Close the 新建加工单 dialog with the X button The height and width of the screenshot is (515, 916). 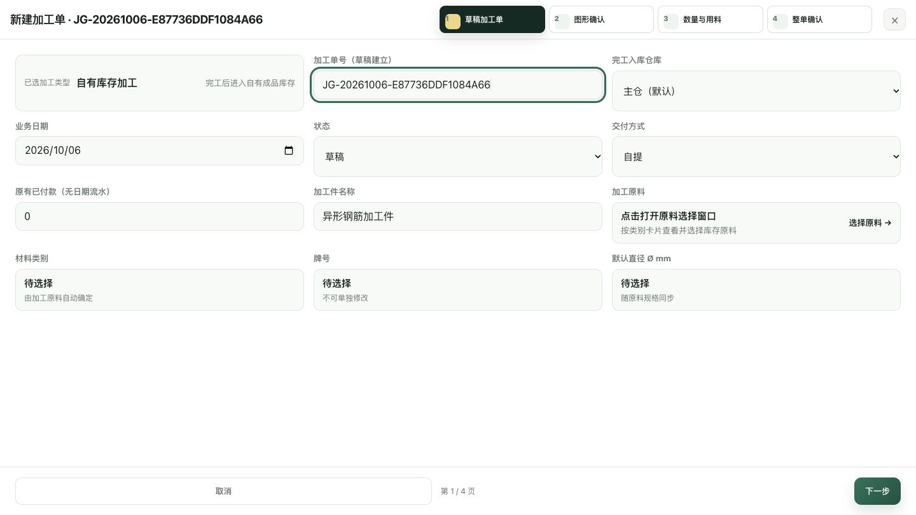click(894, 20)
